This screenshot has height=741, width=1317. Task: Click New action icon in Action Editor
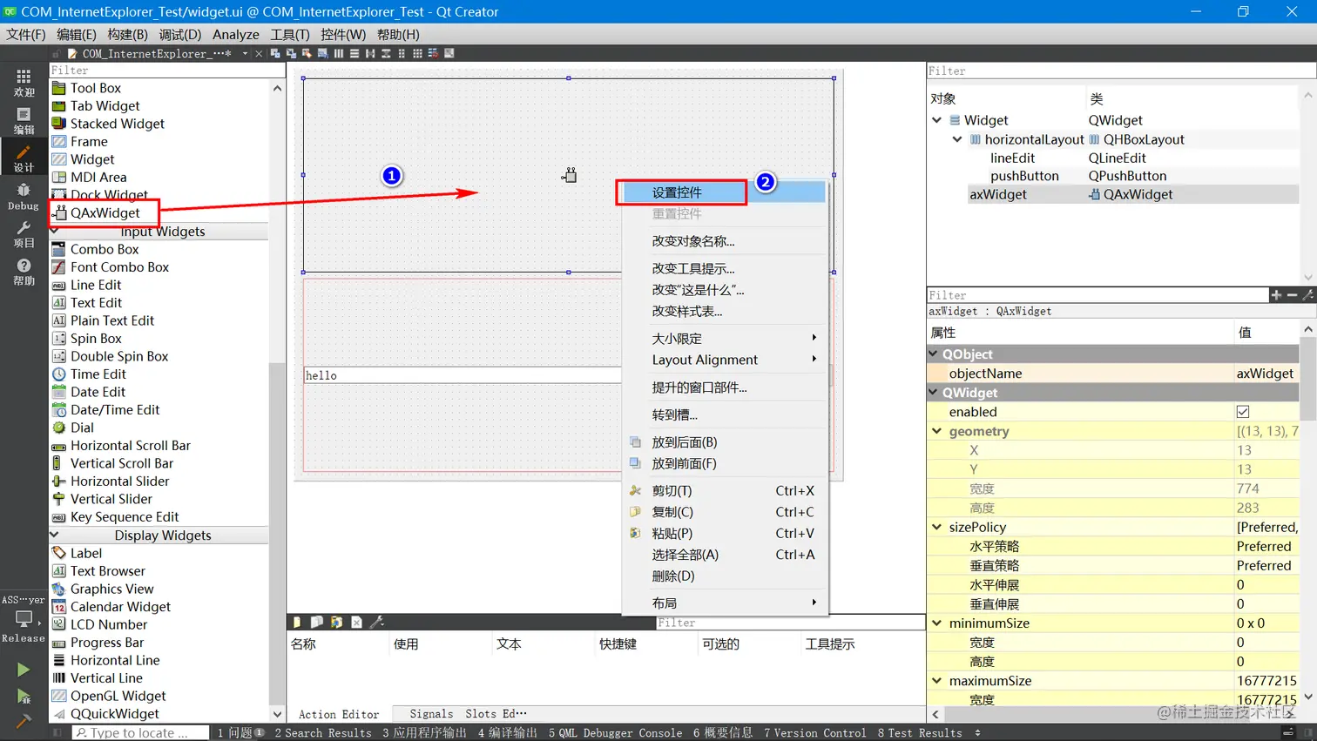(297, 623)
